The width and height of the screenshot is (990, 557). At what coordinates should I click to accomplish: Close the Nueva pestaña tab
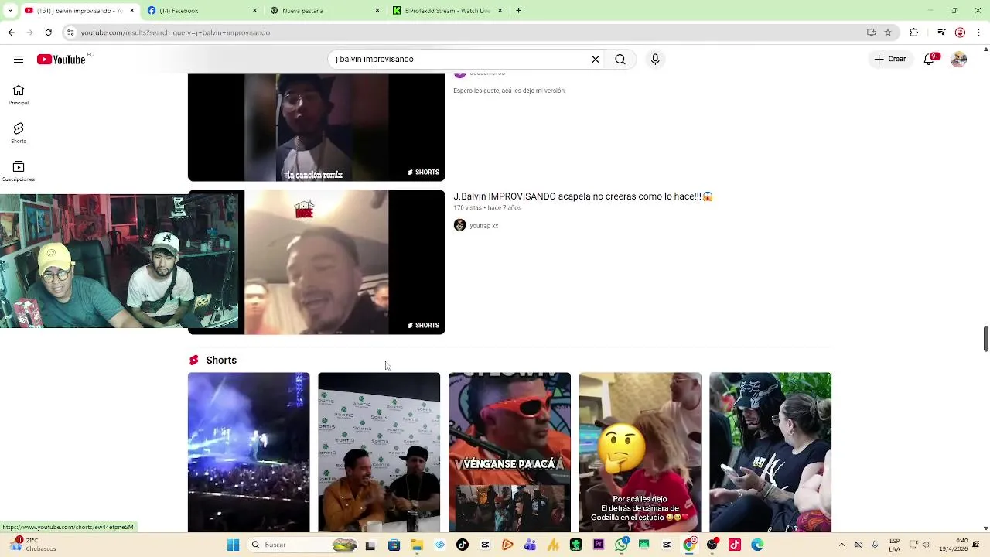point(377,11)
